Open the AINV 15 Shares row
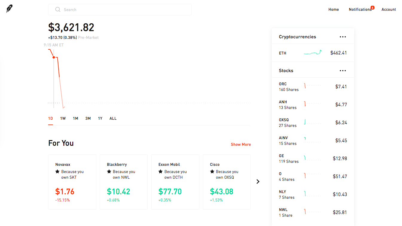 tap(313, 140)
